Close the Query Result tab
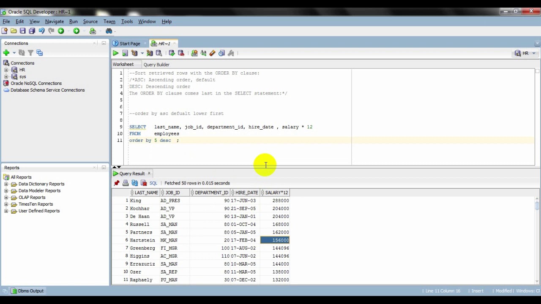The width and height of the screenshot is (541, 304). point(149,174)
